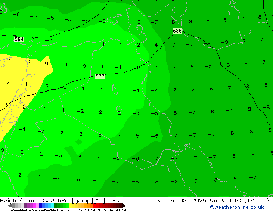
Task: Click the 588 contour label in the map center
Action: [100, 76]
